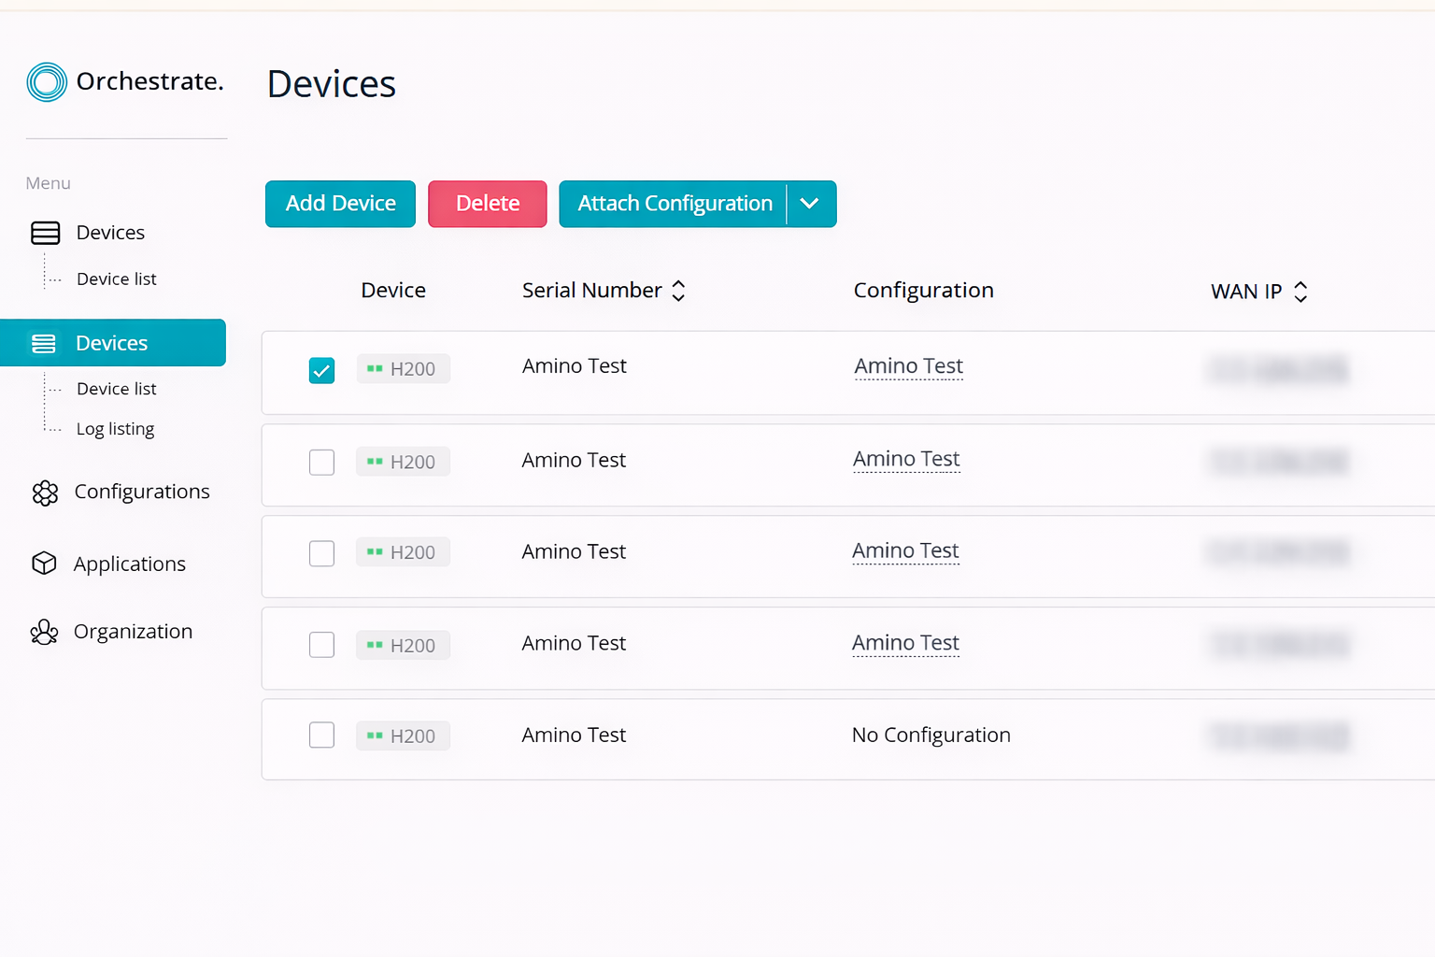The height and width of the screenshot is (957, 1435).
Task: Click the upper Devices list icon in sidebar
Action: pos(46,233)
